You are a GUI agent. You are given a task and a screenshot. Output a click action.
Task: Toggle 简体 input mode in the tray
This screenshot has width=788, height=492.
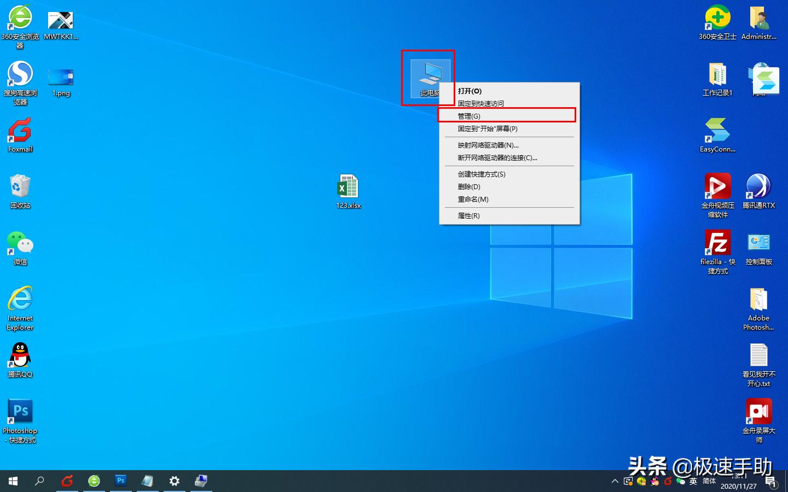pyautogui.click(x=709, y=481)
